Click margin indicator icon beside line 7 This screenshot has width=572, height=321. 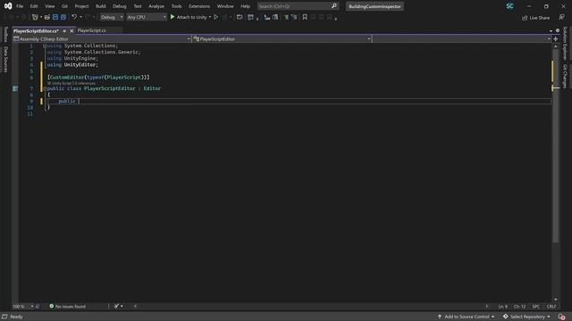(15, 88)
